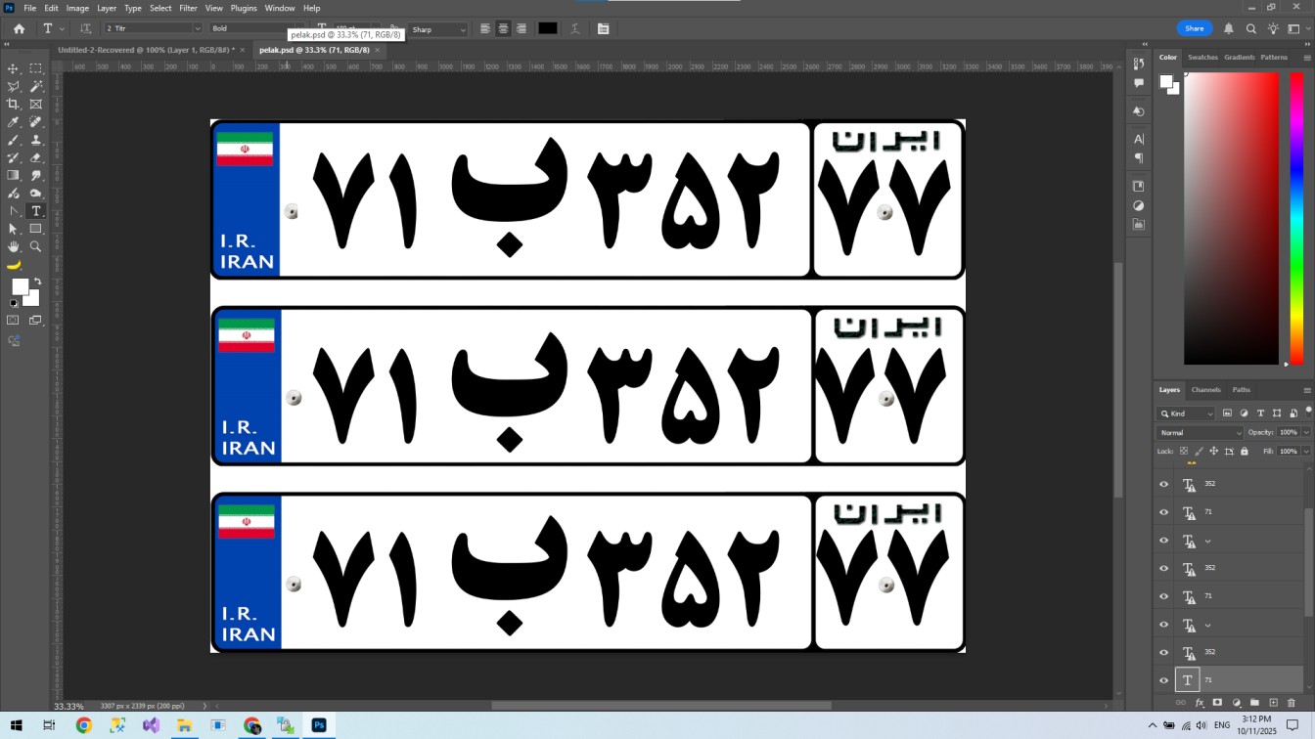Toggle the Lock all padlock icon
The height and width of the screenshot is (739, 1315).
(1245, 452)
